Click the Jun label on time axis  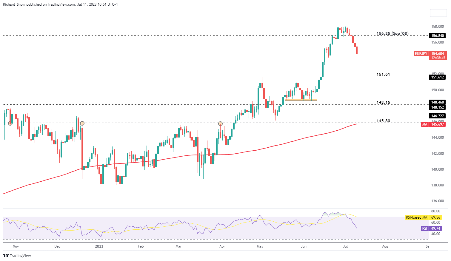point(304,246)
